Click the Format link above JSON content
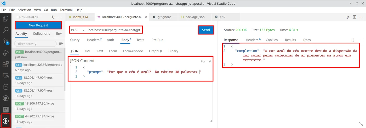Image resolution: width=366 pixels, height=128 pixels. tap(206, 61)
